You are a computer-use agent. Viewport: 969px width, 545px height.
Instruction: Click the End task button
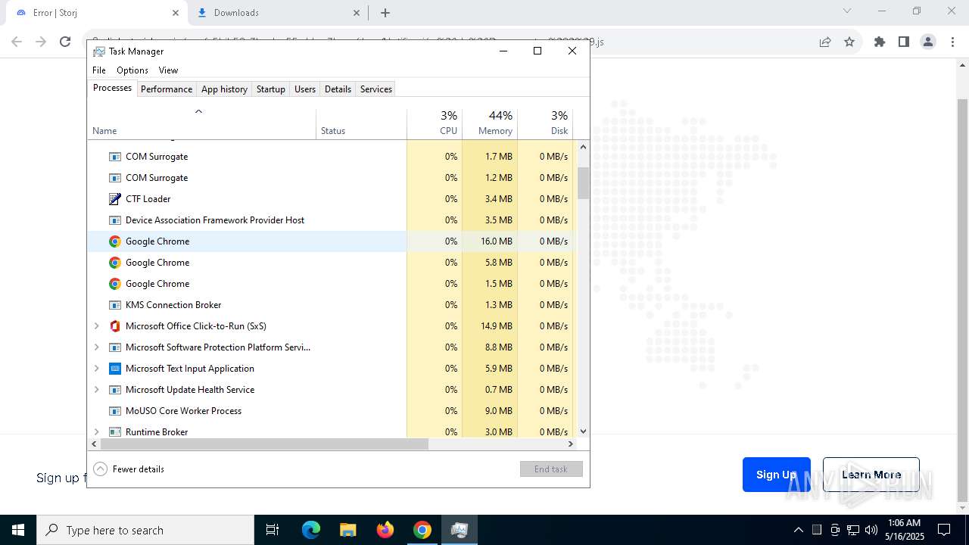551,469
